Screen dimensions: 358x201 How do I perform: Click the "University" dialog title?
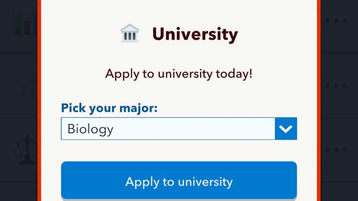point(196,33)
